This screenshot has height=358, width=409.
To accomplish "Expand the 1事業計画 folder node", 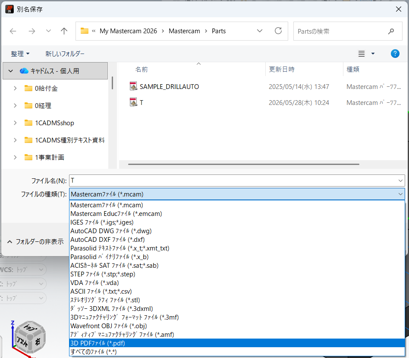I will (x=15, y=157).
